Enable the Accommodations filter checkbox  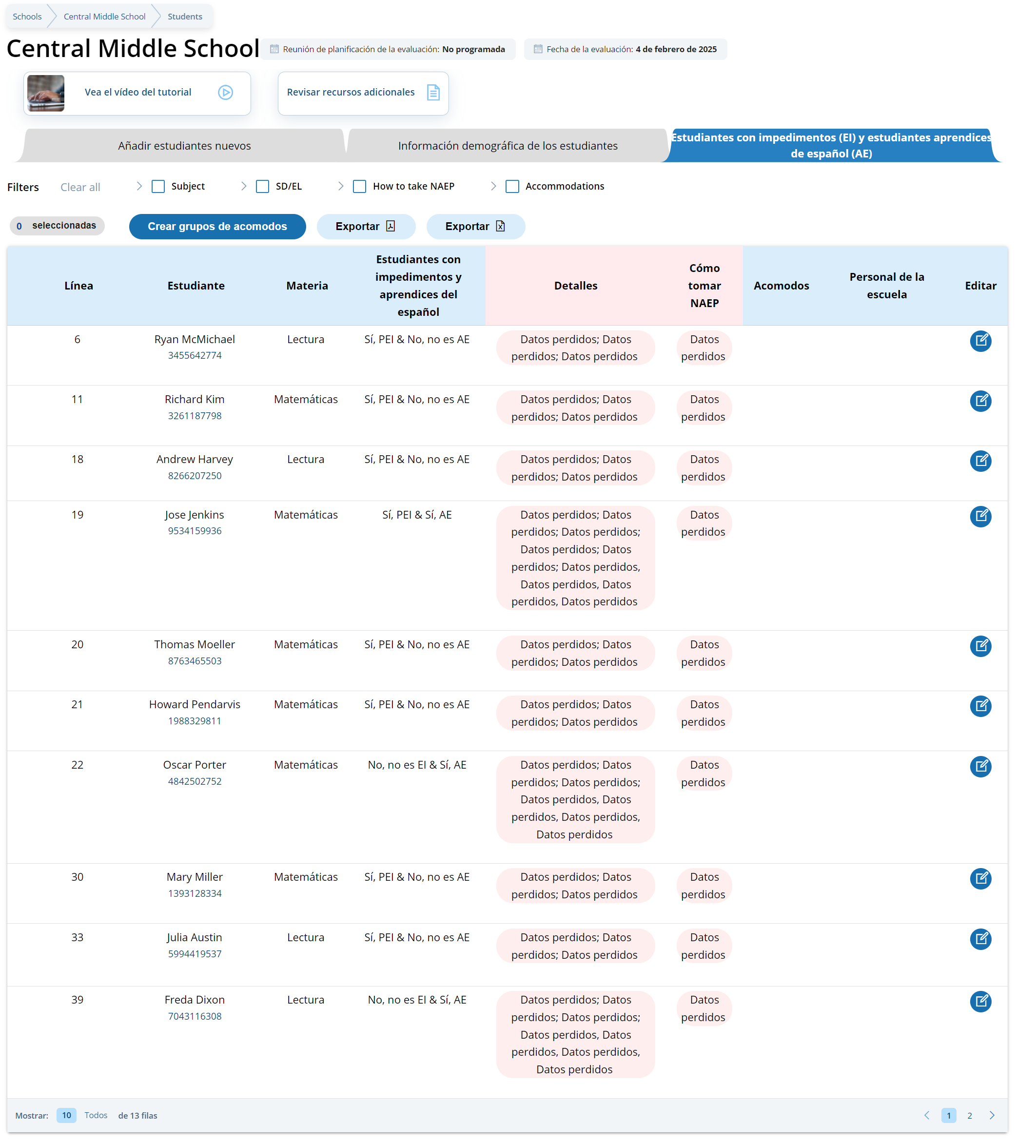coord(512,186)
